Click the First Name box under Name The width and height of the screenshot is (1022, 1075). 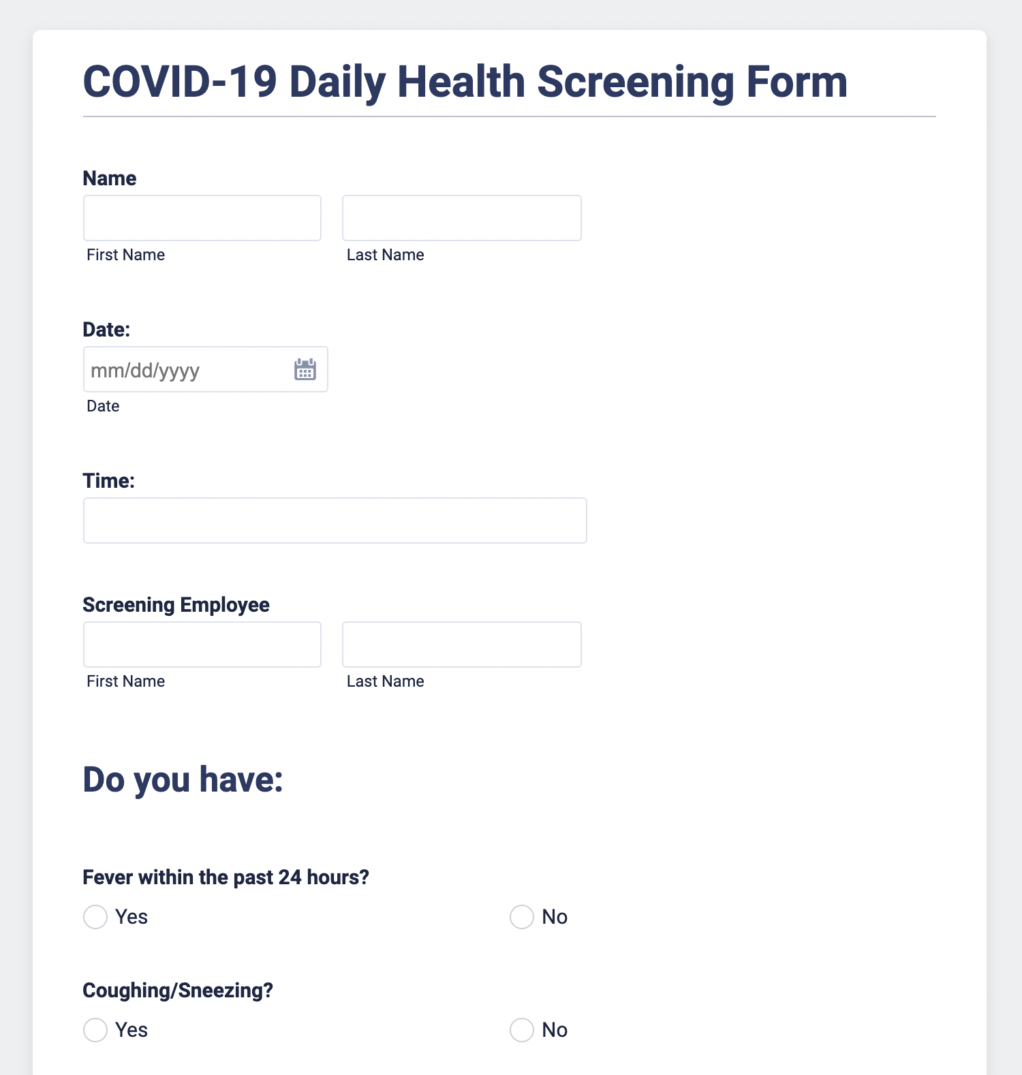pyautogui.click(x=202, y=218)
